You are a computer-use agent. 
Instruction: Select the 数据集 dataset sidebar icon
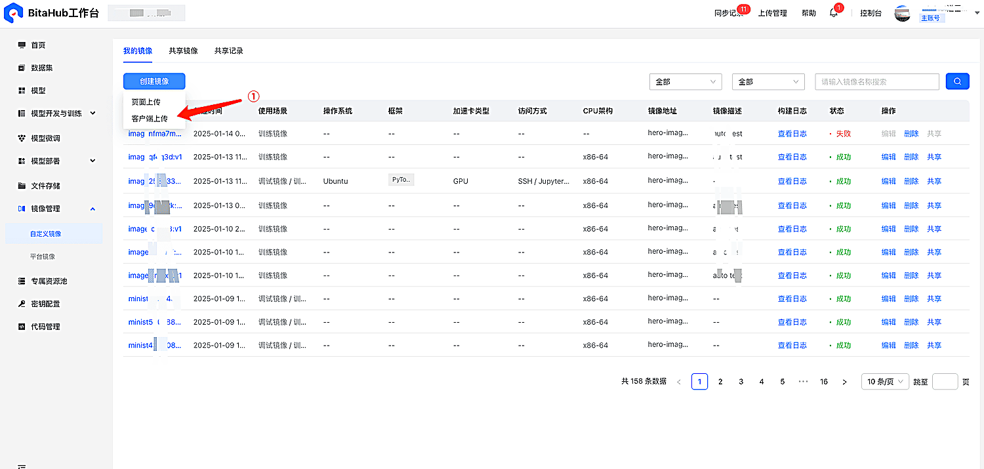(x=22, y=68)
